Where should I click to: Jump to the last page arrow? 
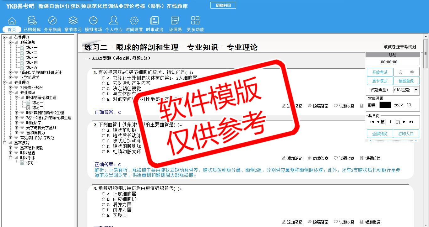411,122
